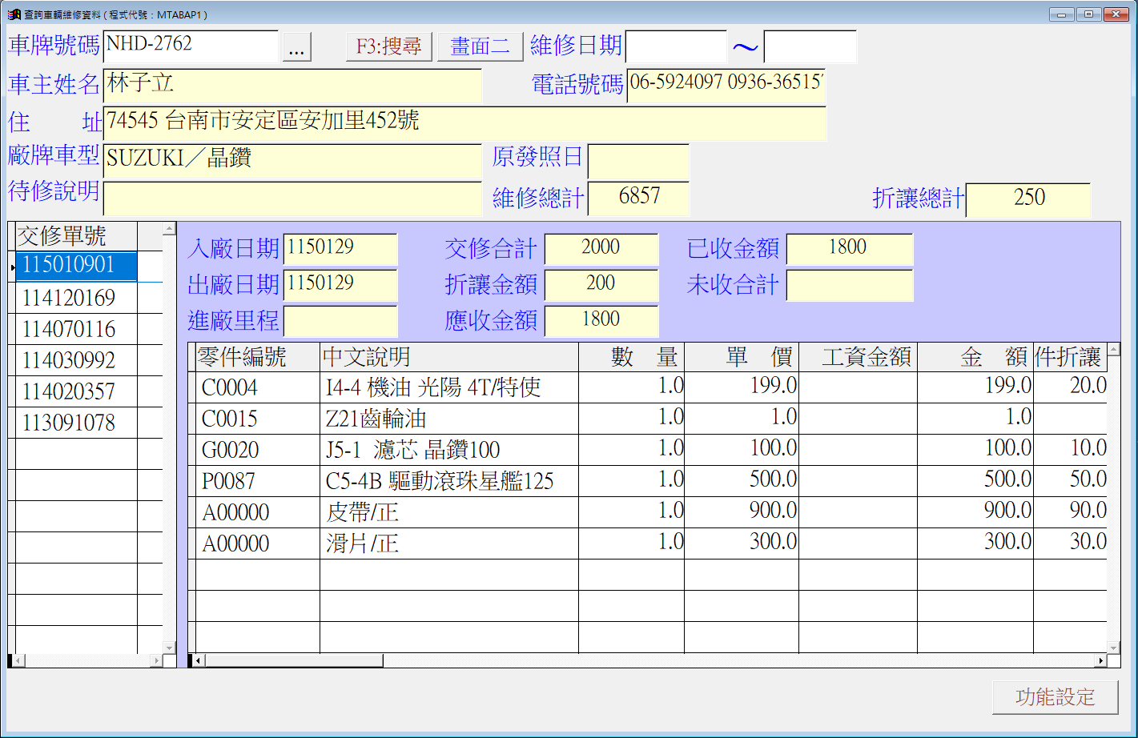Click the 進廠里程 mileage field
The height and width of the screenshot is (738, 1138).
340,321
